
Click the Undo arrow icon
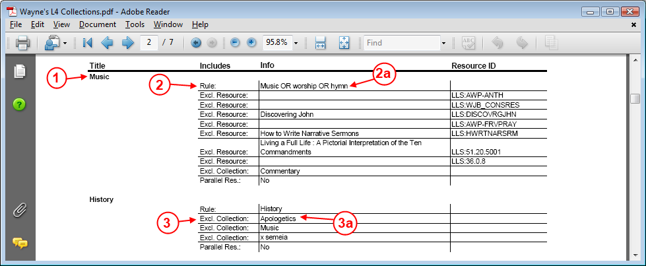498,42
